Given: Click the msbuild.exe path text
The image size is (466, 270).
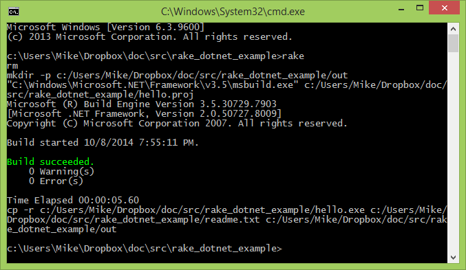Looking at the screenshot, I should click(152, 85).
